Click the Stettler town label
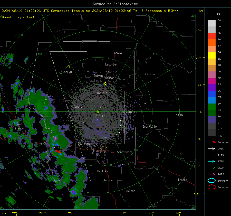 pyautogui.click(x=150, y=74)
